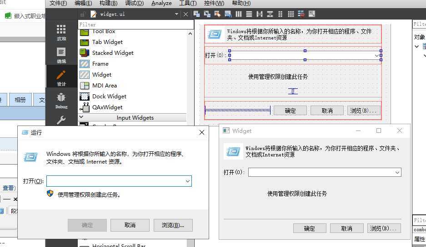Click 浏览(B)... in the Widget preview window
This screenshot has height=247, width=426.
384,228
